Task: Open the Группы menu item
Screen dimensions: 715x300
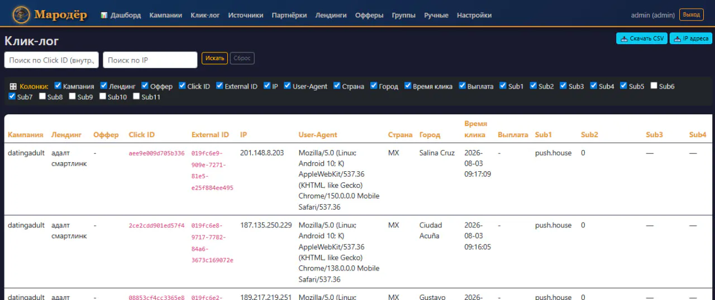Action: tap(404, 15)
